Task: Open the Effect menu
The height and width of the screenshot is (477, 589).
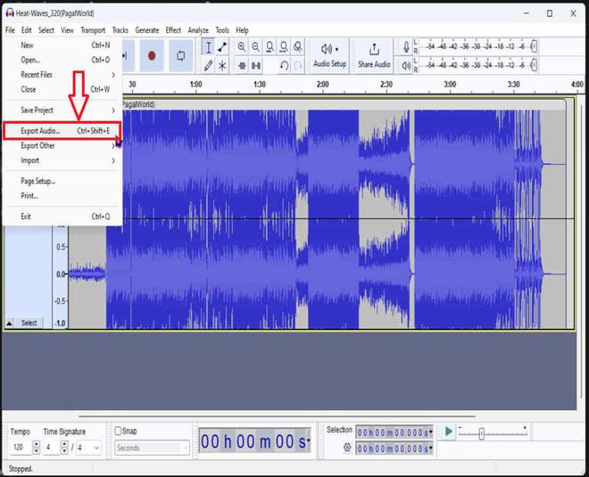Action: [x=173, y=30]
